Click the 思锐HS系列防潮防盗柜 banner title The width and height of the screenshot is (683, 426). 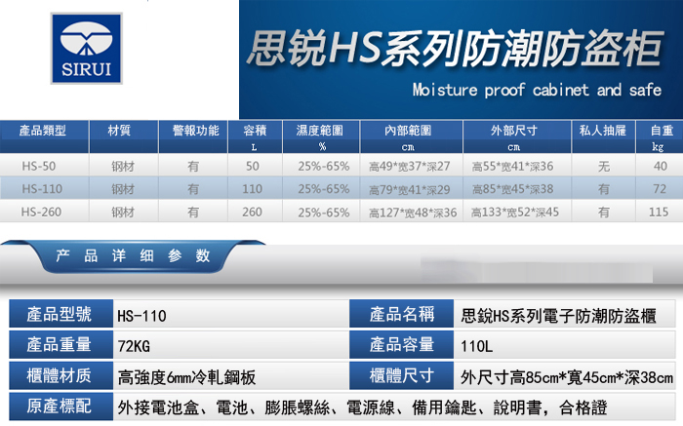tap(455, 48)
